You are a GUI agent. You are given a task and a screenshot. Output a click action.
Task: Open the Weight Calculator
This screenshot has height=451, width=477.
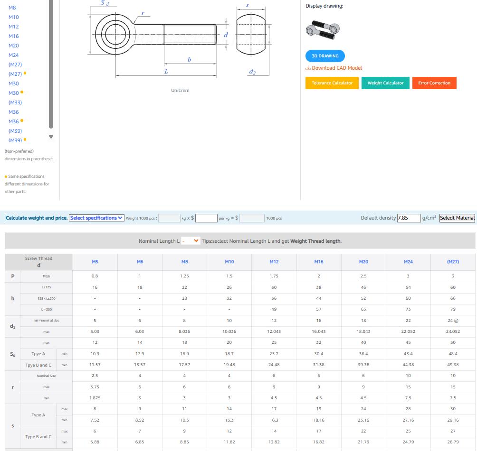click(x=385, y=83)
